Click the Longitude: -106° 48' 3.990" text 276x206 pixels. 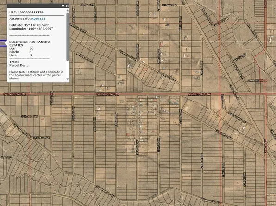pyautogui.click(x=31, y=29)
